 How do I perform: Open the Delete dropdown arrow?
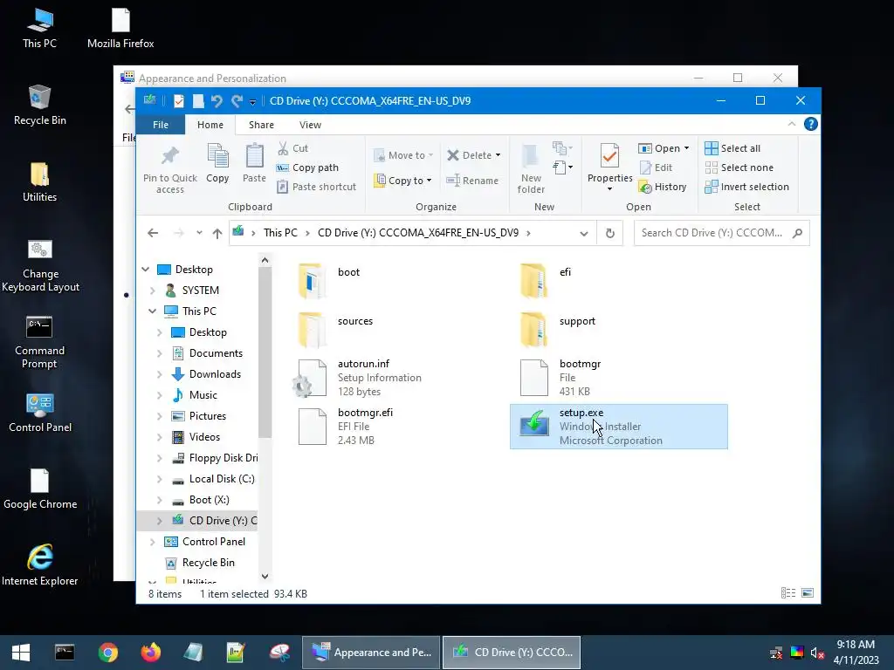click(x=498, y=155)
